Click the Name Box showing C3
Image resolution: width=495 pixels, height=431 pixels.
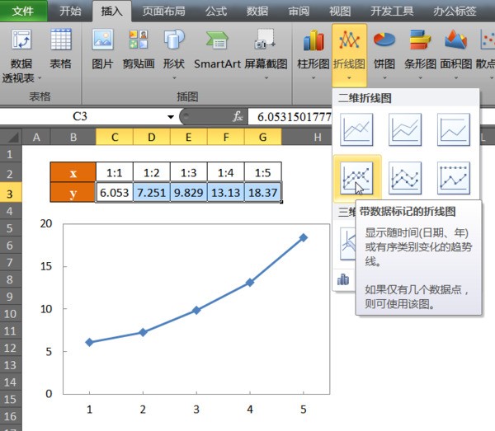[x=83, y=116]
